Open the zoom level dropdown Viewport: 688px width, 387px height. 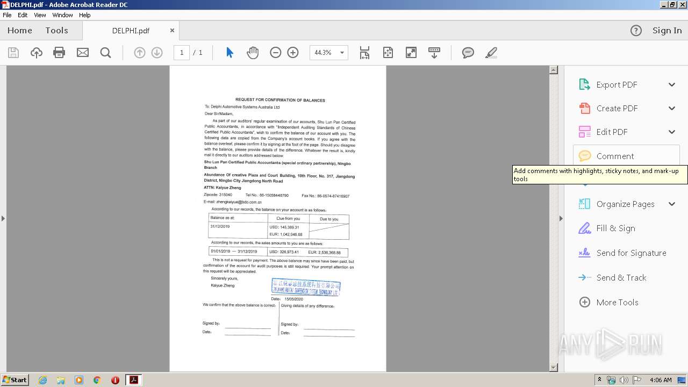pyautogui.click(x=342, y=53)
